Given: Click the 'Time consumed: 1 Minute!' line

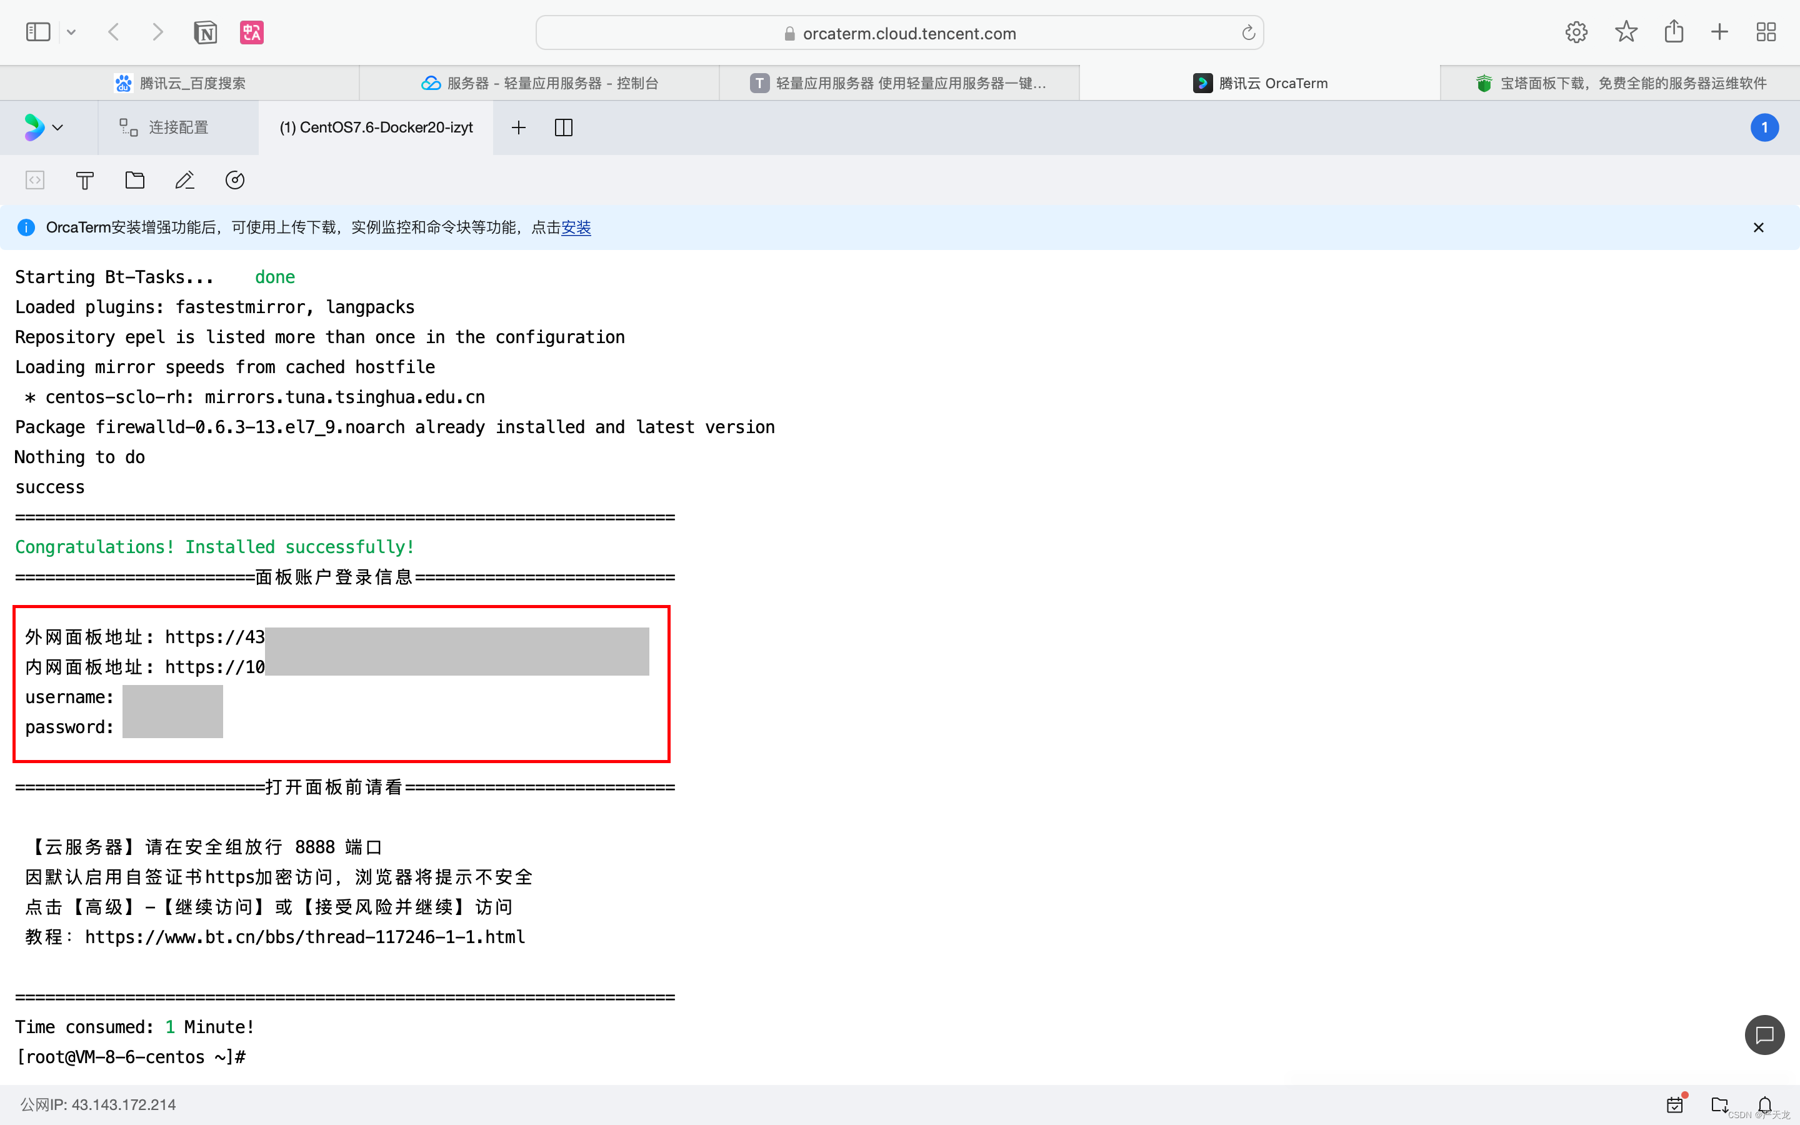Looking at the screenshot, I should [x=134, y=1027].
